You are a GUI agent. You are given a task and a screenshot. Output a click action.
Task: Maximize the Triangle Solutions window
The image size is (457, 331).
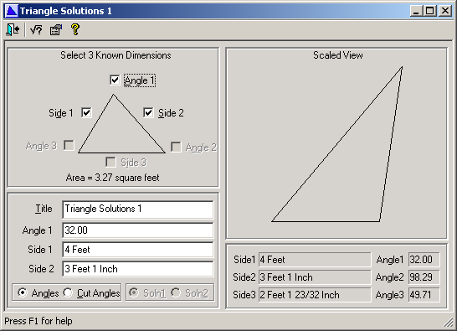(430, 11)
